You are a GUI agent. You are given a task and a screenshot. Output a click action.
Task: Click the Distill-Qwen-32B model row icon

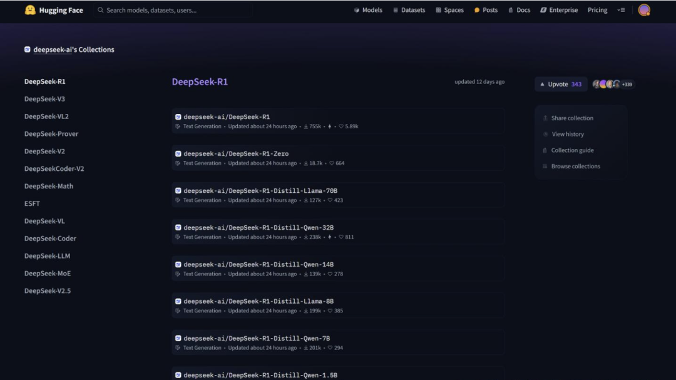click(178, 227)
